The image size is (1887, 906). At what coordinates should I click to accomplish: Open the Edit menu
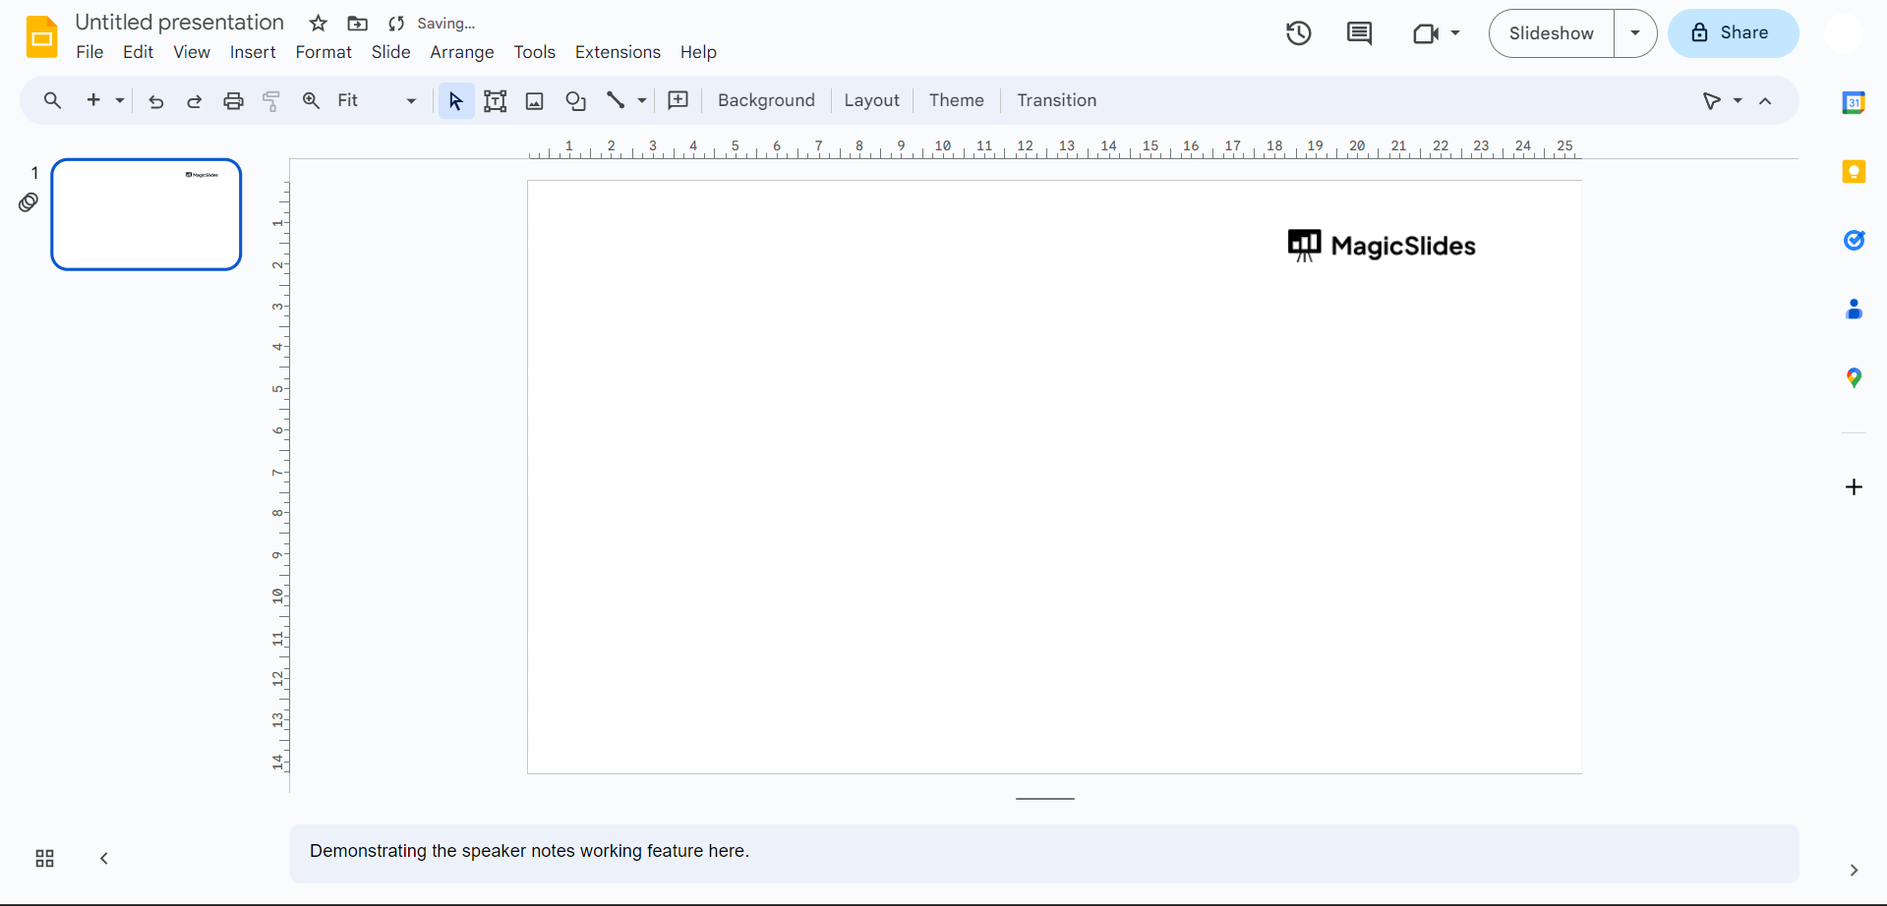pyautogui.click(x=138, y=52)
